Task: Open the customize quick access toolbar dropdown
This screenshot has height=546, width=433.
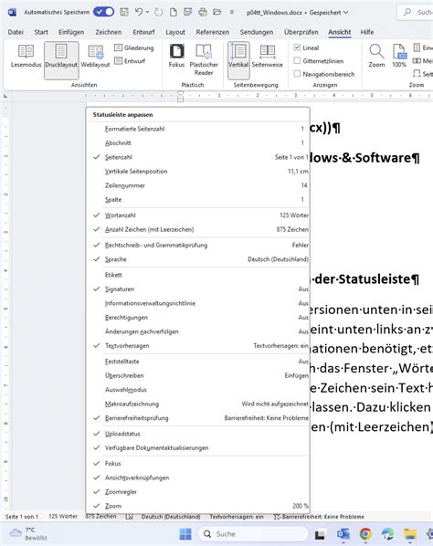Action: (232, 13)
